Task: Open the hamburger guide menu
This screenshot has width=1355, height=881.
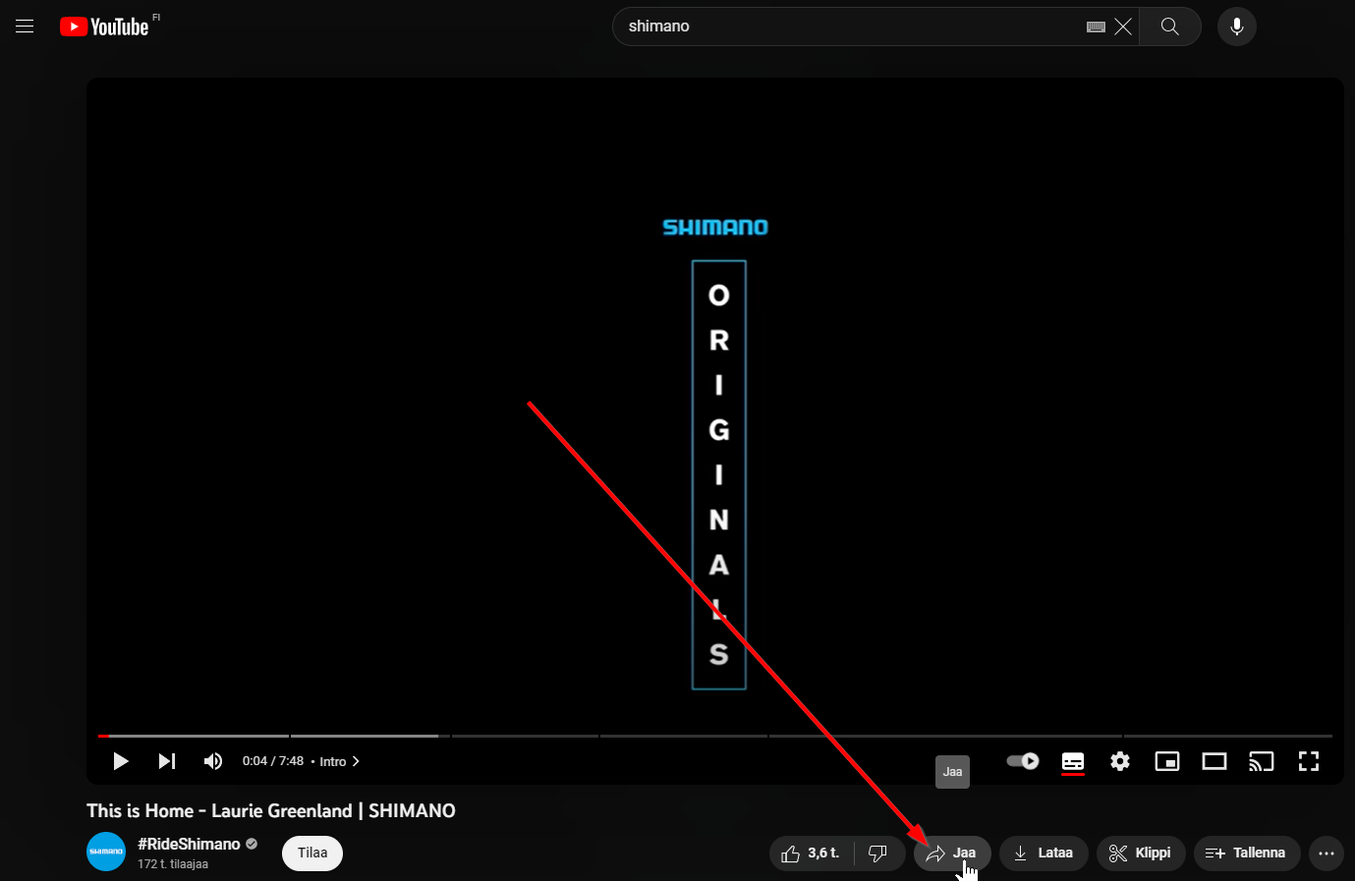Action: (25, 27)
